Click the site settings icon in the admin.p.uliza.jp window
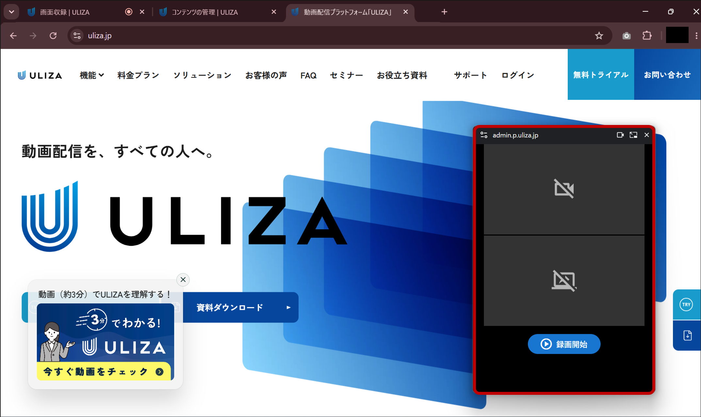The image size is (701, 417). (484, 135)
